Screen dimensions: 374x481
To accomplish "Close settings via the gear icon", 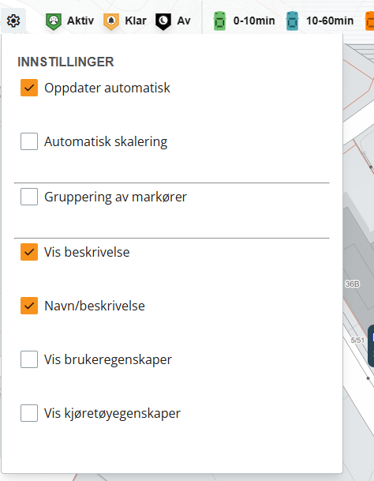I will point(13,21).
